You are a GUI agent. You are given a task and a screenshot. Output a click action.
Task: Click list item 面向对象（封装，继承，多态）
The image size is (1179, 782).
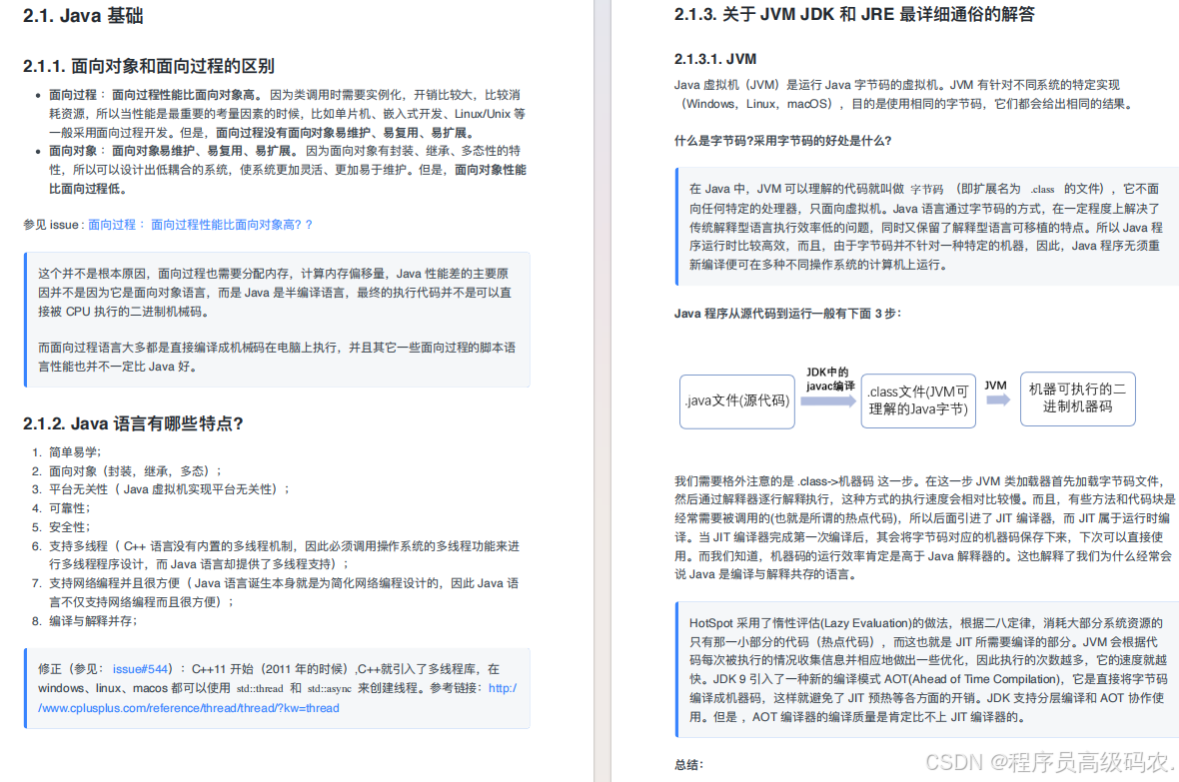point(126,470)
